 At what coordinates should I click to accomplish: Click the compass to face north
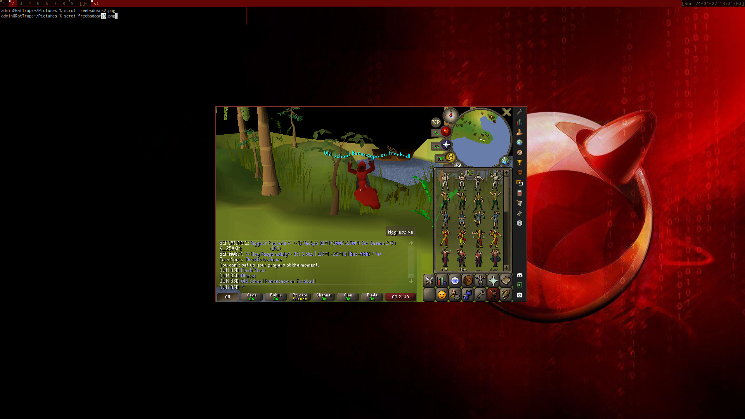[451, 115]
